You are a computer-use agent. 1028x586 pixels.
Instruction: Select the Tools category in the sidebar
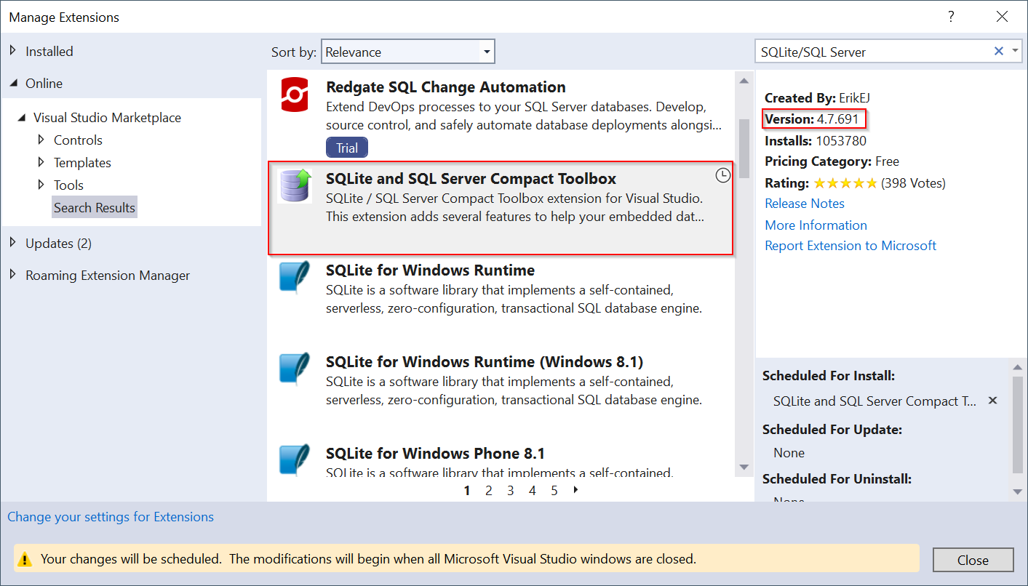click(x=68, y=185)
